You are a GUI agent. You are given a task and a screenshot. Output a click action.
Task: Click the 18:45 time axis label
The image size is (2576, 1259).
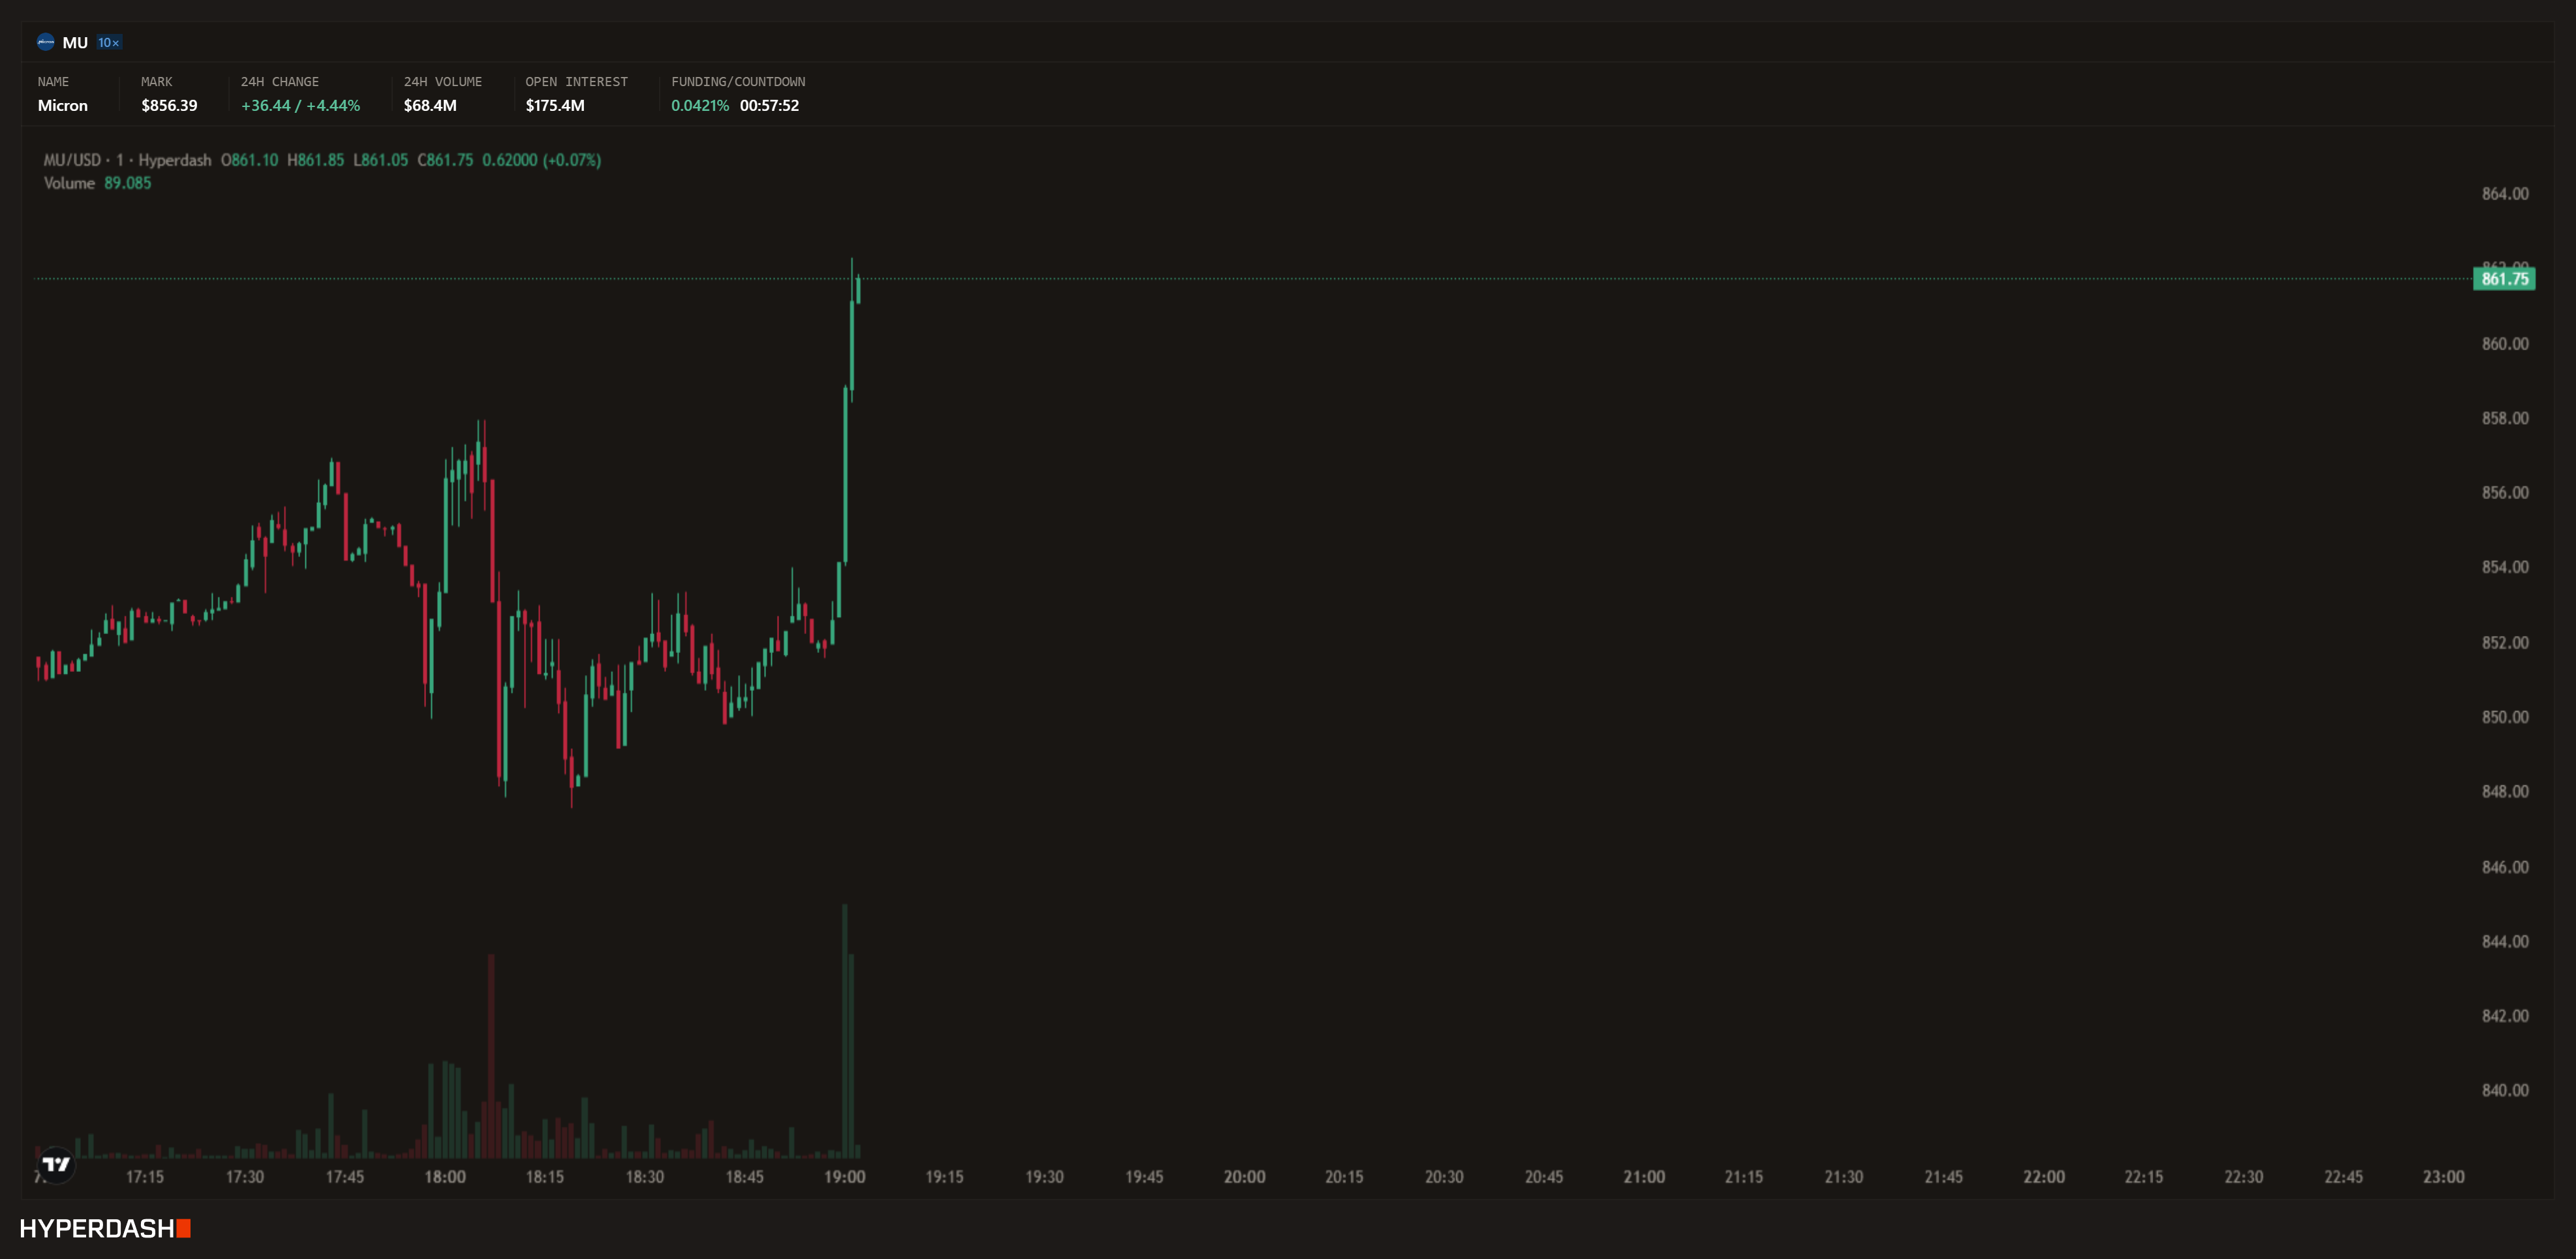click(745, 1177)
